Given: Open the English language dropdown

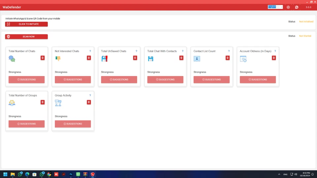Looking at the screenshot, I should (275, 7).
